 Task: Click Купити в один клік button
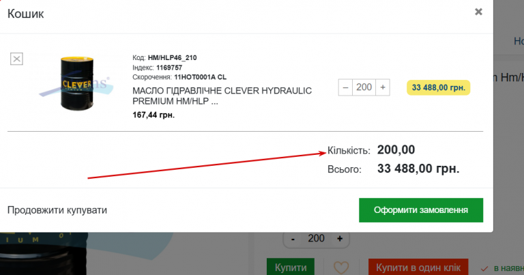click(418, 267)
